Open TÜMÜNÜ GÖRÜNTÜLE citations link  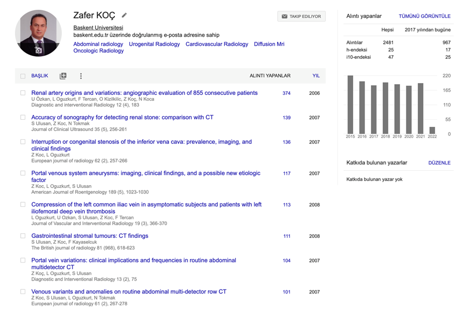(x=424, y=17)
